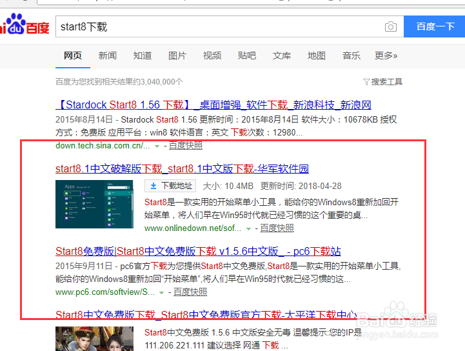Screen dimensions: 465x351
Task: Click the www.onlinedown.net URL text
Action: coord(193,228)
